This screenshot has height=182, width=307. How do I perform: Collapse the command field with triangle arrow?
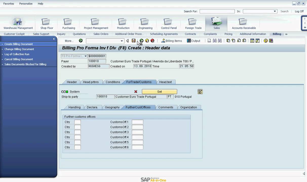click(127, 41)
